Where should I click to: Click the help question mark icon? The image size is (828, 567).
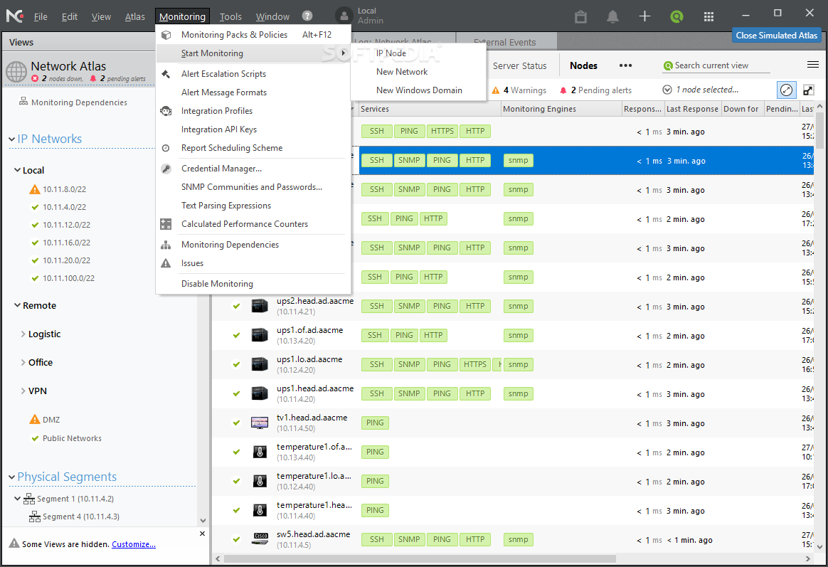click(307, 16)
